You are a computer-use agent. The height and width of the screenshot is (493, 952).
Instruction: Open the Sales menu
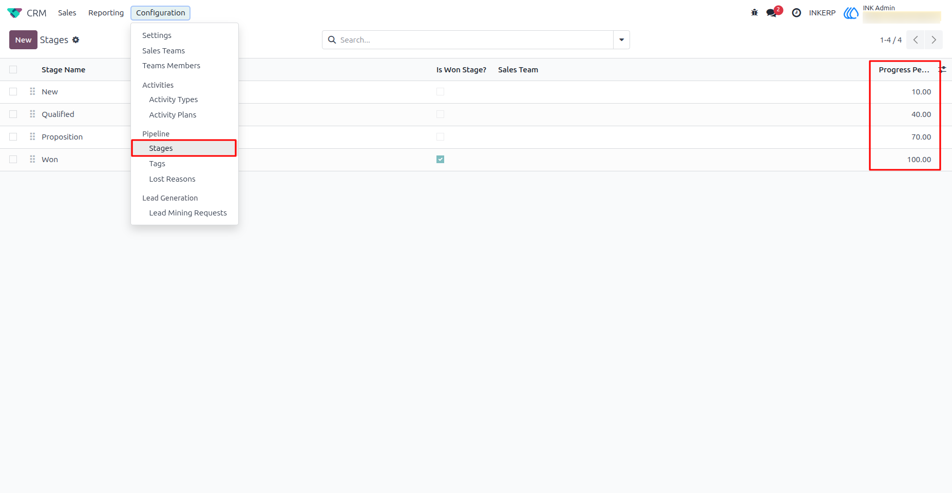tap(67, 13)
